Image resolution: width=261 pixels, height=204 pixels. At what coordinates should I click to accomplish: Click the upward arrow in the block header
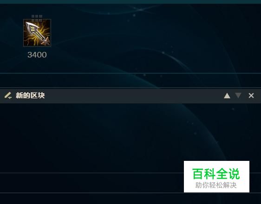coord(227,96)
